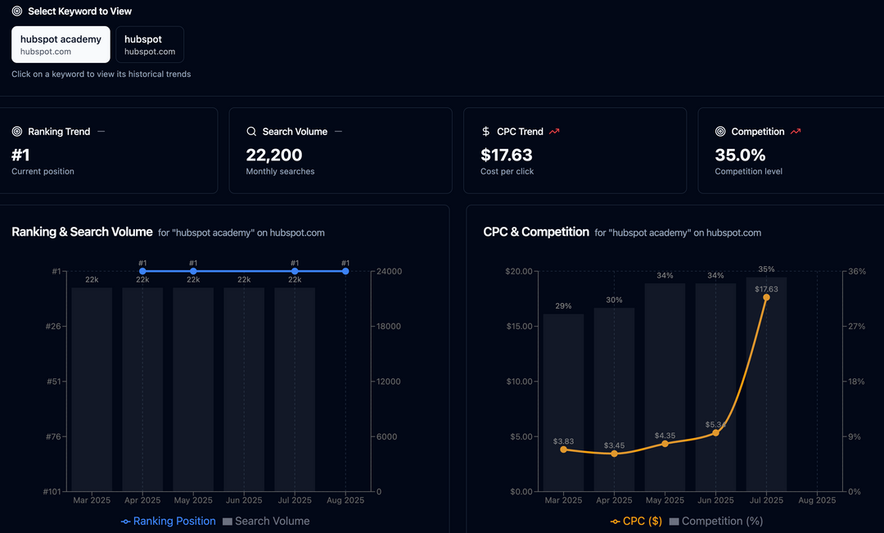The width and height of the screenshot is (884, 533).
Task: Click the Competition card target icon
Action: pyautogui.click(x=720, y=132)
